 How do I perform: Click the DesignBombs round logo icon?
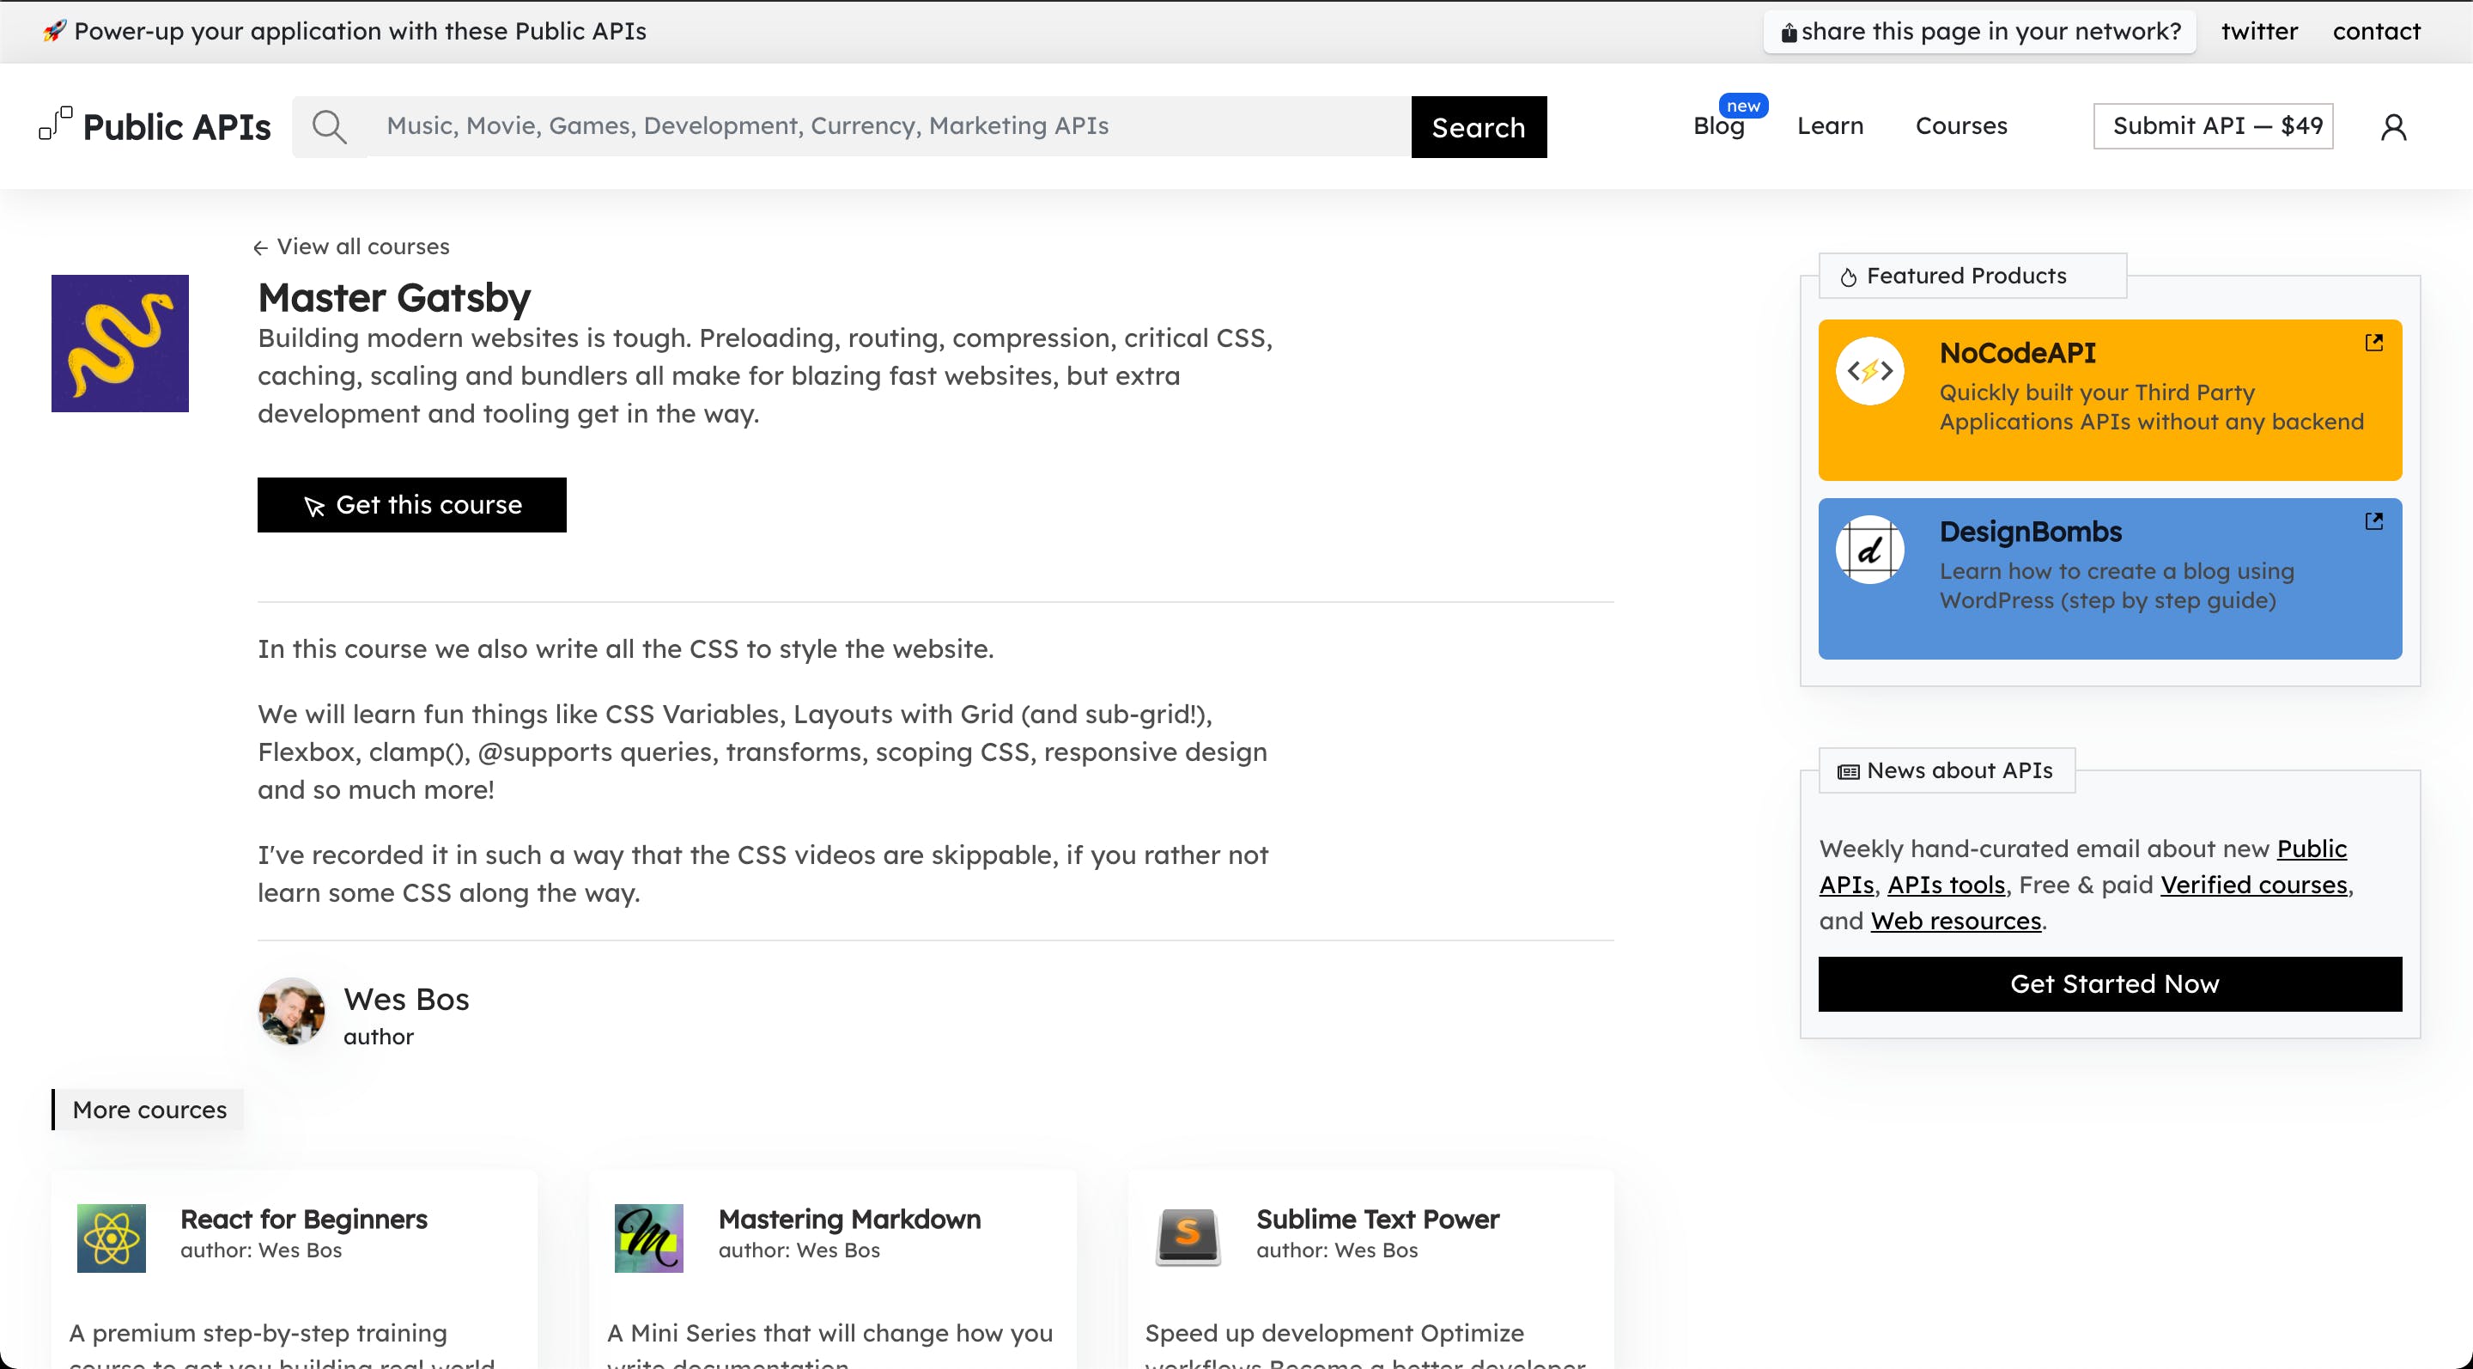1869,551
